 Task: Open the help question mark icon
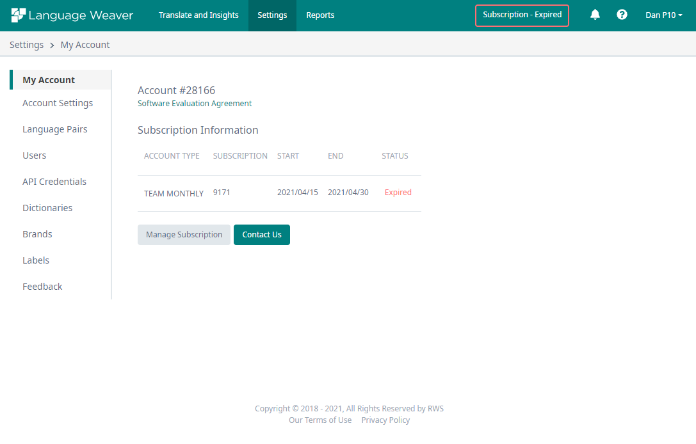[622, 15]
